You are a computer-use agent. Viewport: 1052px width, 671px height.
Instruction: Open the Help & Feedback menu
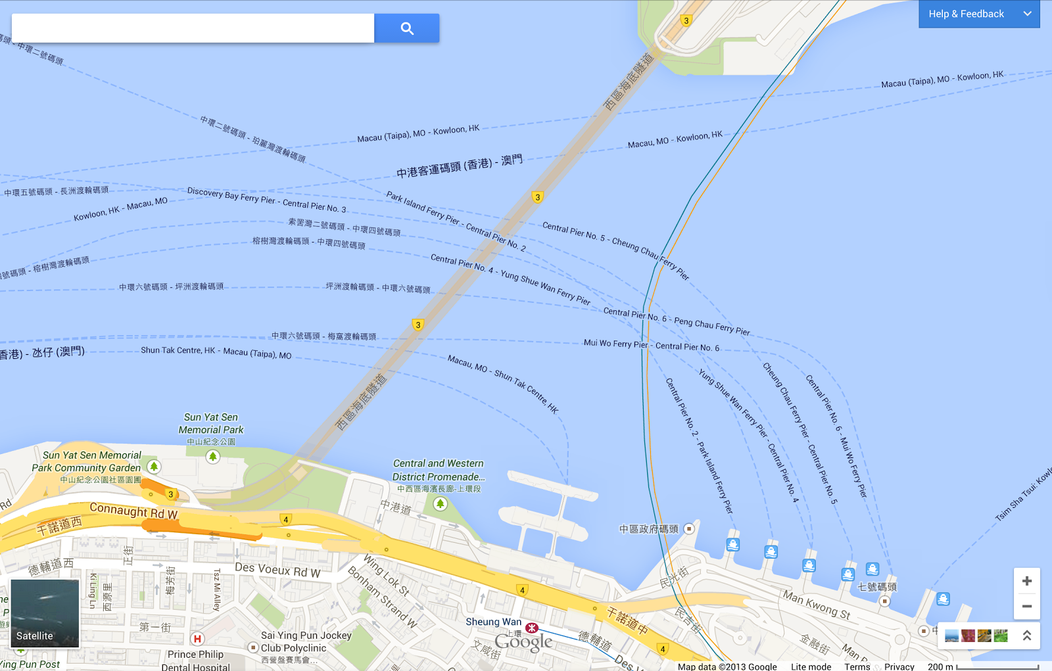tap(979, 14)
